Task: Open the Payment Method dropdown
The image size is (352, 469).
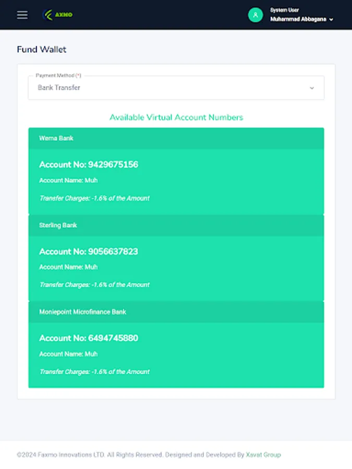Action: click(176, 88)
